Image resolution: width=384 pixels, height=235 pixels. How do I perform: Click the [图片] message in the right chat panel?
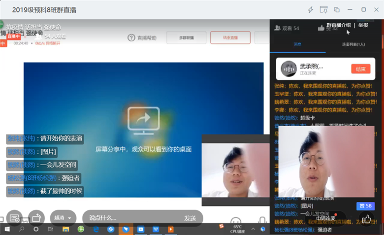click(x=293, y=206)
